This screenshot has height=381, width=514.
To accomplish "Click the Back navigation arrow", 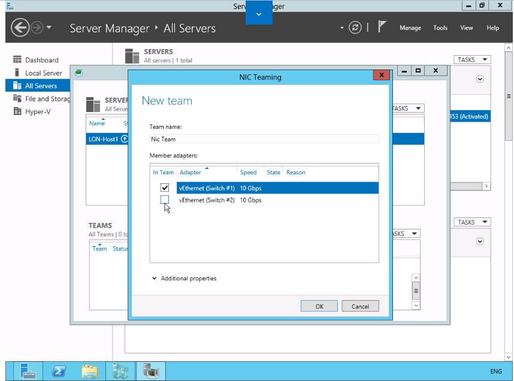I will pyautogui.click(x=20, y=28).
